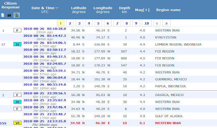The height and width of the screenshot is (128, 217).
Task: Click magnitude 4.9 in Gulf of Alaska row
Action: point(142,116)
